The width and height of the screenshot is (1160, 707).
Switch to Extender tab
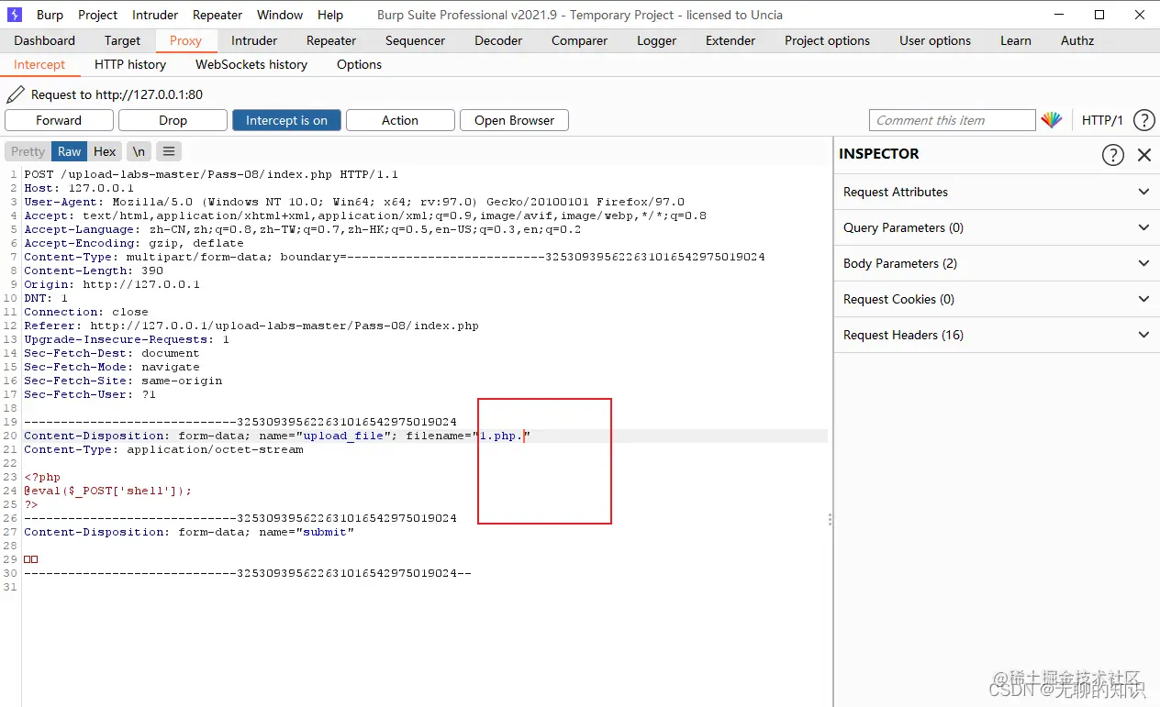click(x=731, y=40)
